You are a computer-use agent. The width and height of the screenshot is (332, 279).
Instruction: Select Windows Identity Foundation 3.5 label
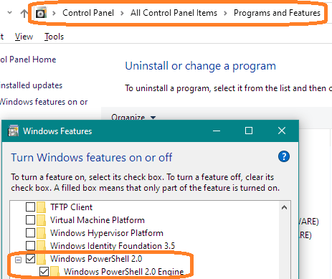coord(113,246)
